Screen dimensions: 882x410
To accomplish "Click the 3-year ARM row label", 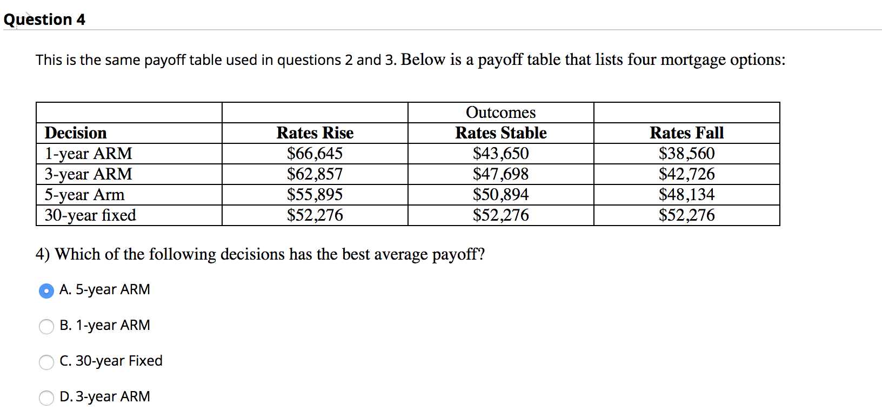I will coord(88,174).
